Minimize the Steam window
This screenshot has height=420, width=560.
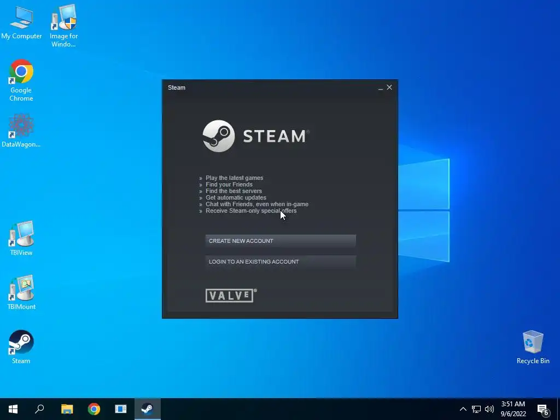click(x=381, y=87)
